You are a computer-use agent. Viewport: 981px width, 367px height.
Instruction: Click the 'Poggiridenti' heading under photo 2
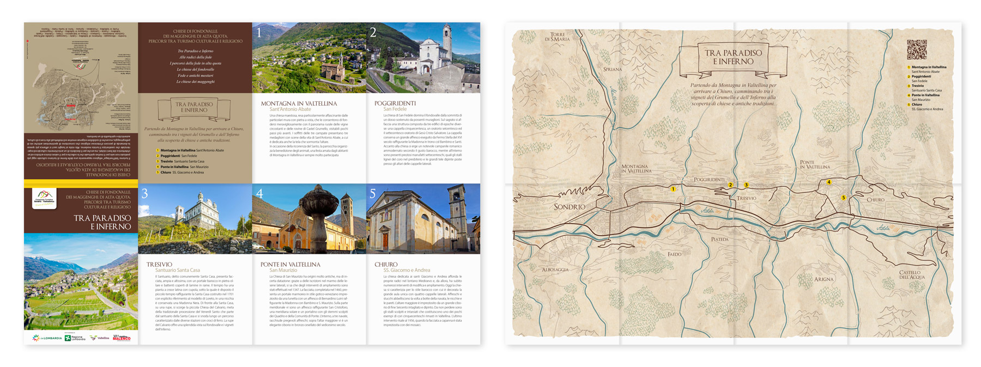(x=395, y=103)
